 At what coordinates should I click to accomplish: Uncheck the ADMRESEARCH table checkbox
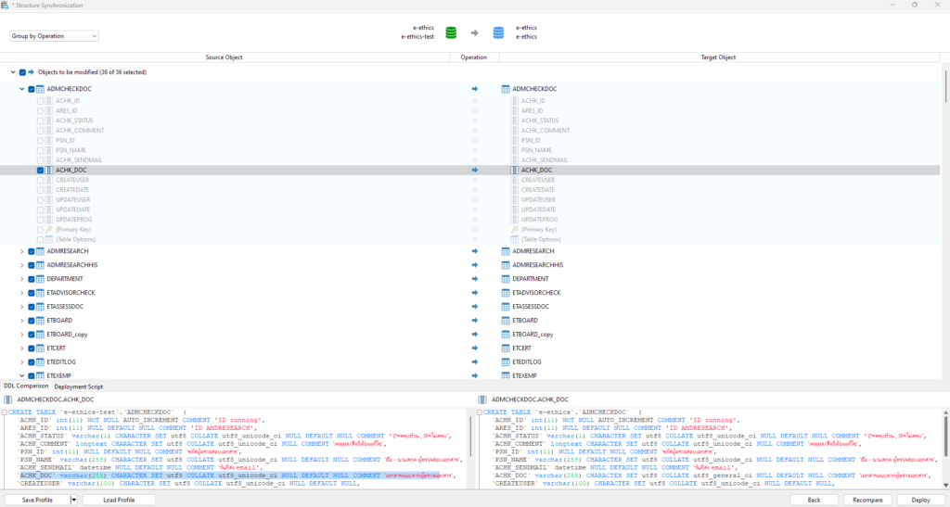pos(31,251)
